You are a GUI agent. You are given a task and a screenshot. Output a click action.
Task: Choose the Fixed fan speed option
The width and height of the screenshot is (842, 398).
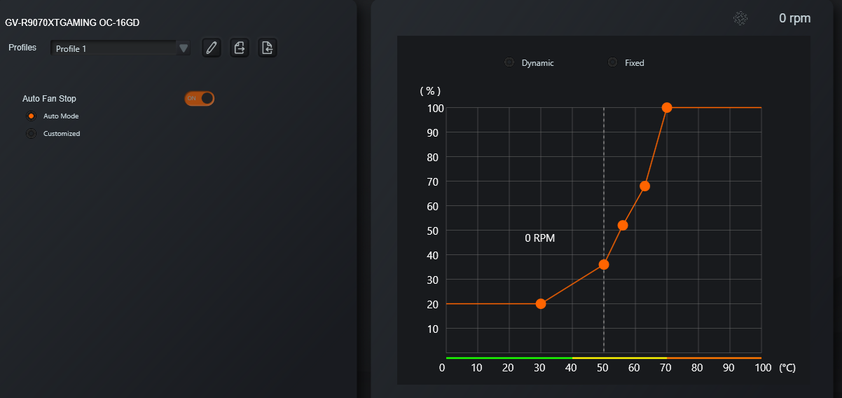pos(613,62)
